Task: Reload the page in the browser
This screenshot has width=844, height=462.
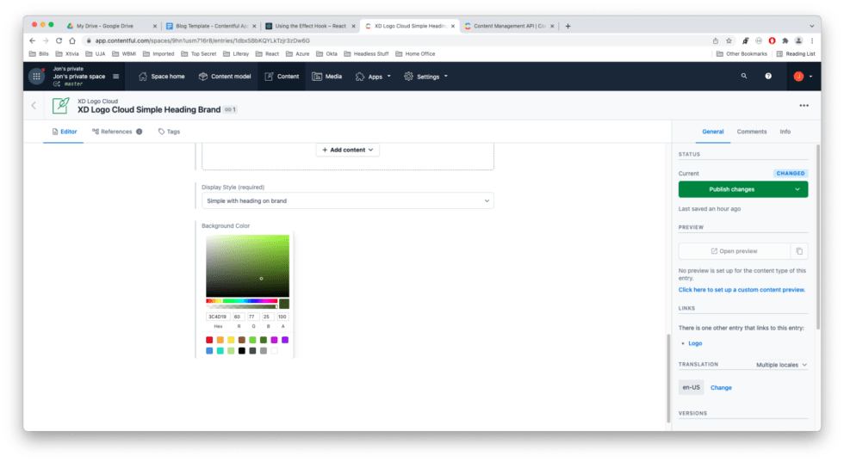Action: [x=59, y=41]
